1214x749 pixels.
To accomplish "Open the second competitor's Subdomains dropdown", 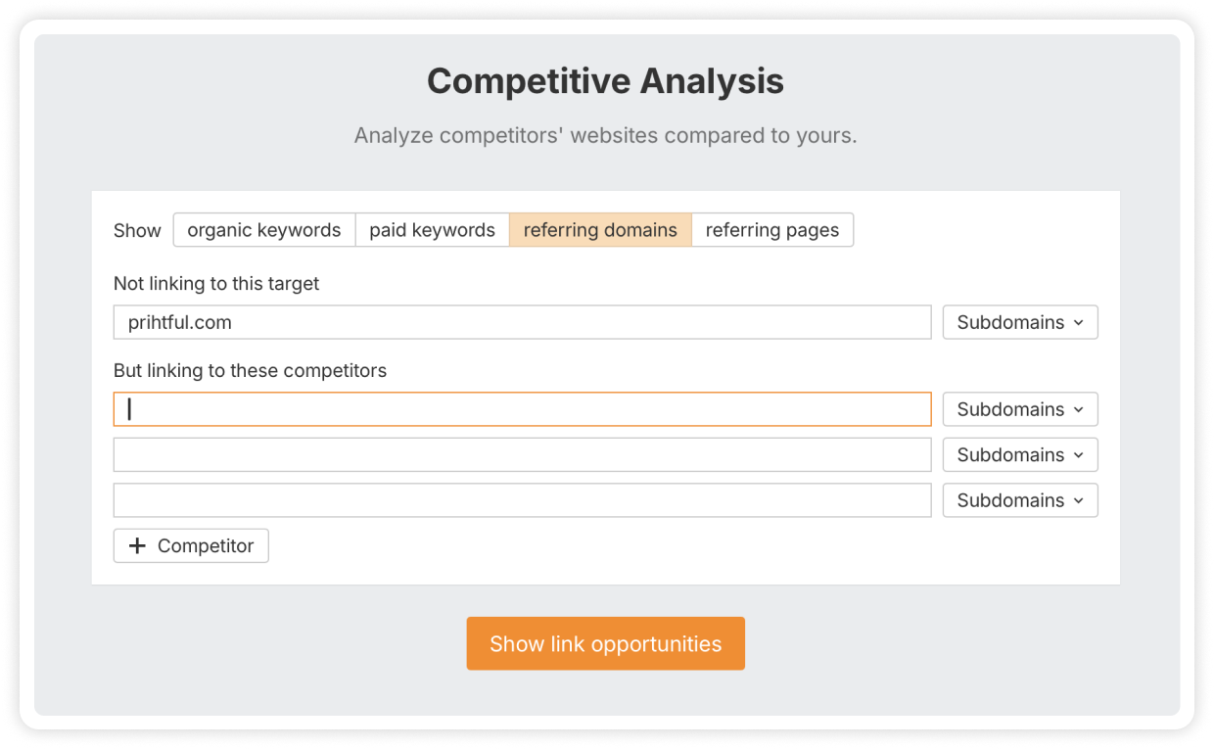I will (x=1019, y=455).
